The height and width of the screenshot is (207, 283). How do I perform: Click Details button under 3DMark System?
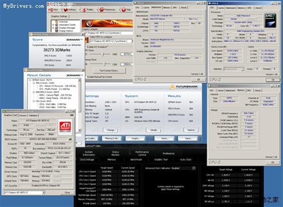coord(153,130)
